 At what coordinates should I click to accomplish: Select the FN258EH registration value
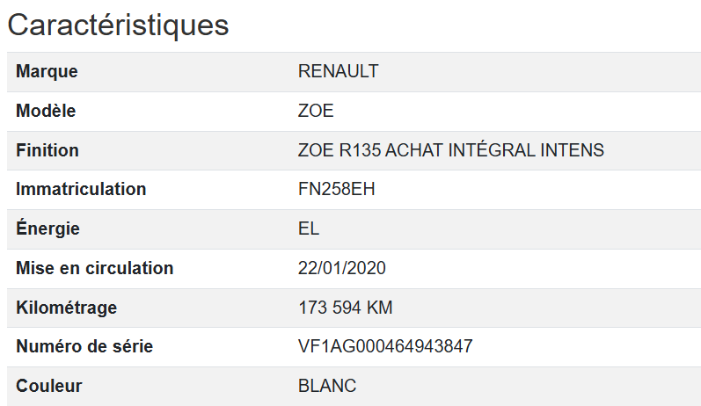point(337,189)
